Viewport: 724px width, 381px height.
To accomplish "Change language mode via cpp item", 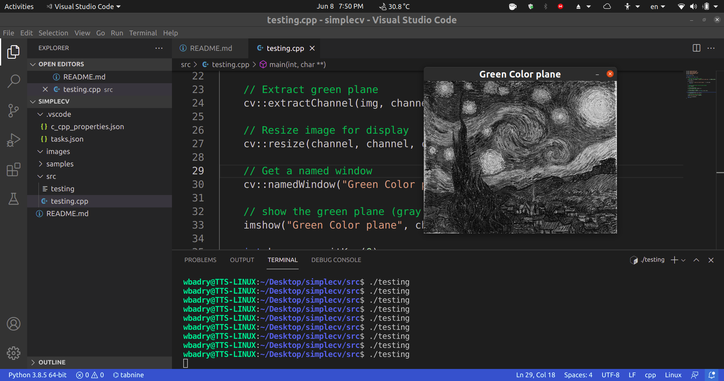I will click(x=650, y=375).
